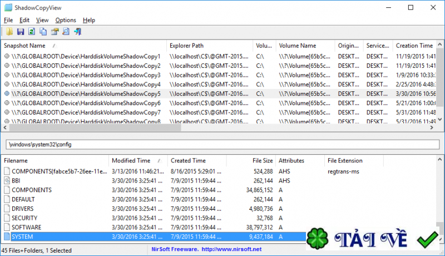The image size is (445, 256).
Task: Click the '45 Files+Folders, 1 Selected' status text
Action: click(36, 250)
